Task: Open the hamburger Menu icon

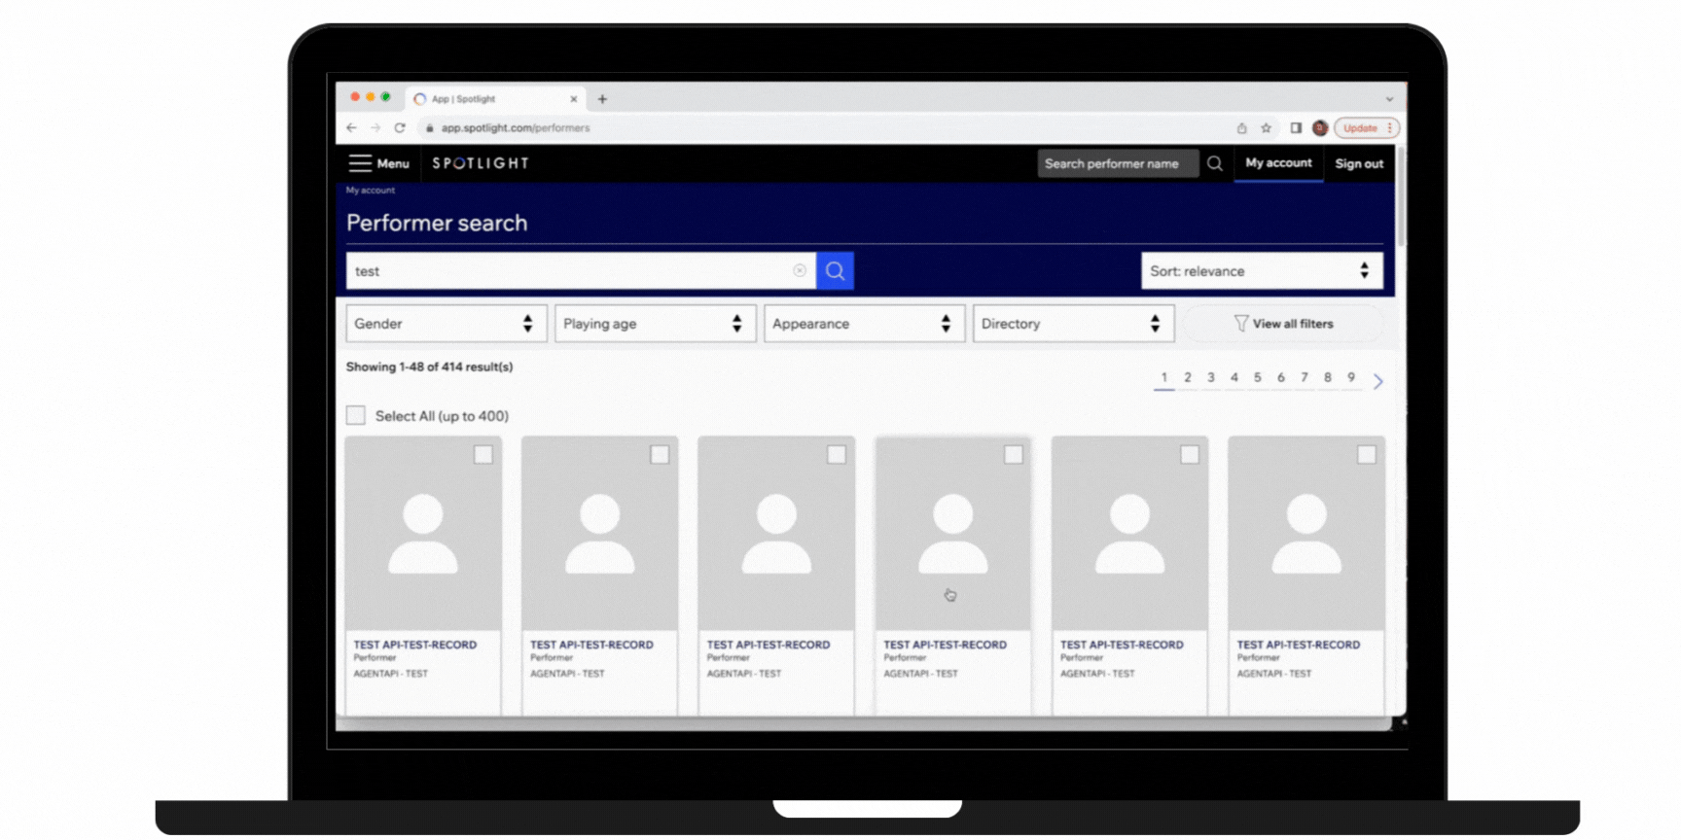Action: (x=360, y=163)
